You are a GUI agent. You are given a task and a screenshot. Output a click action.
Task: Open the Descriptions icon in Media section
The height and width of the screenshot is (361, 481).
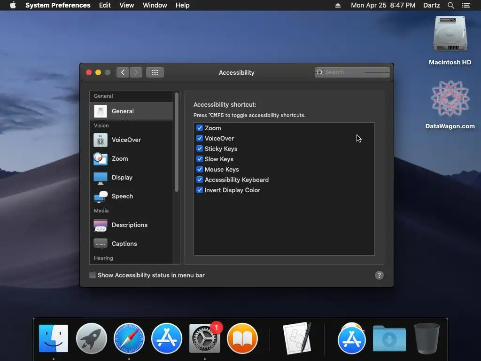(x=101, y=225)
